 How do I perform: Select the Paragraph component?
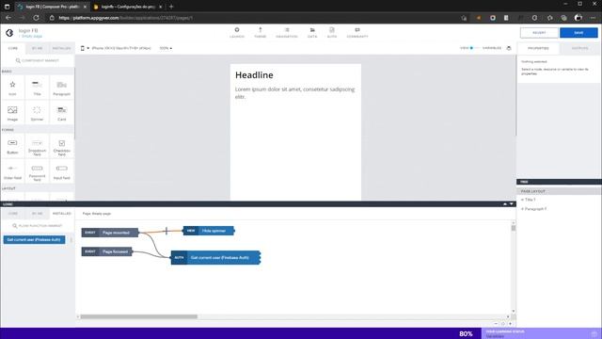pos(61,88)
